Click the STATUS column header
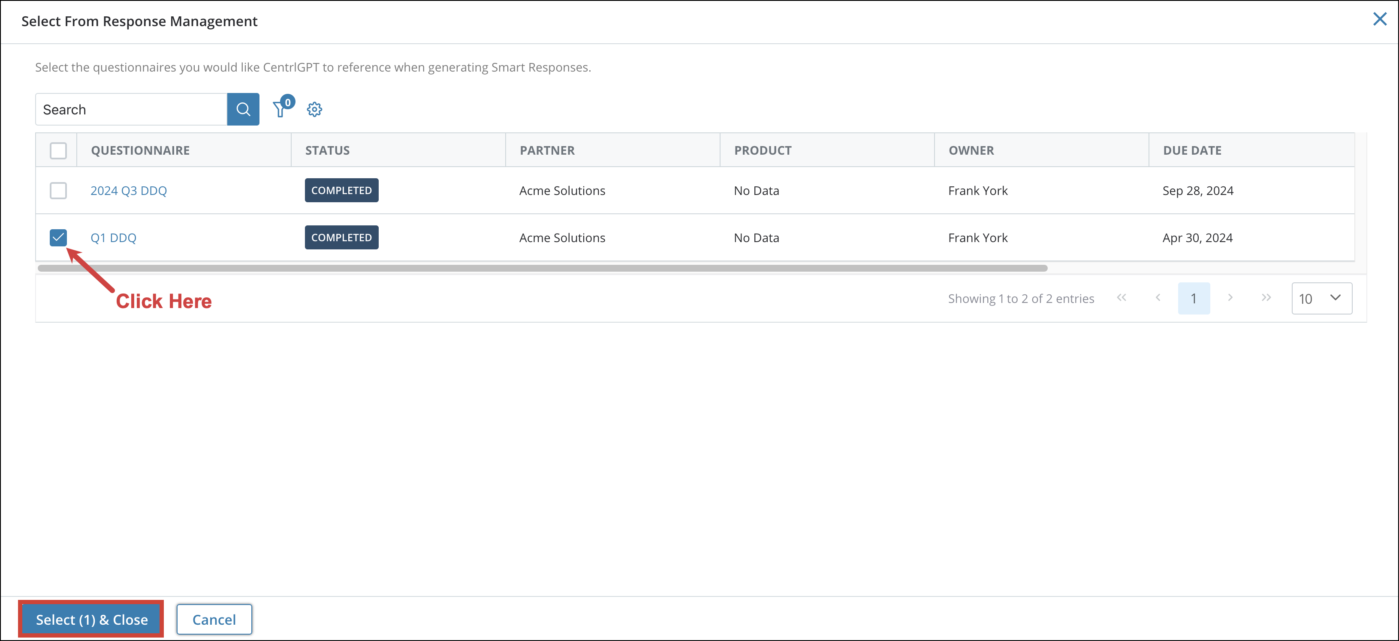 click(x=398, y=150)
